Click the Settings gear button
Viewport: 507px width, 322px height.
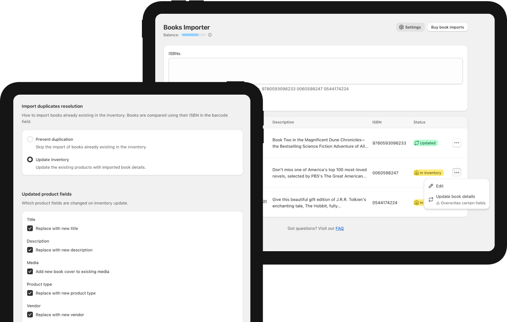(410, 27)
